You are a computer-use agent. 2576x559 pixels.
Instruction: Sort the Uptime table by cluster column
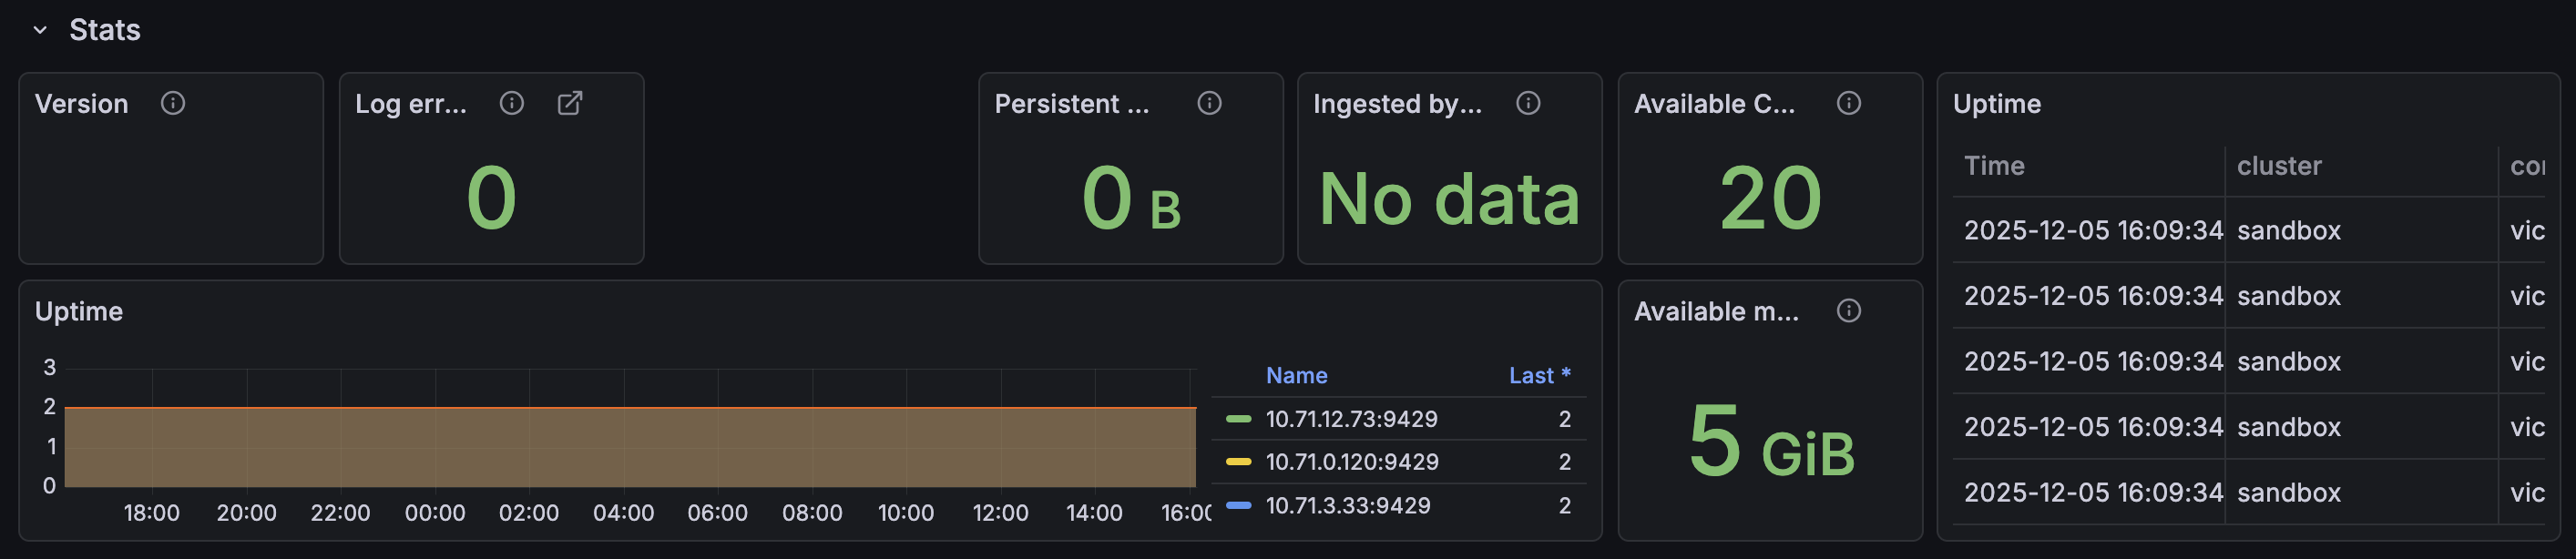pos(2279,166)
